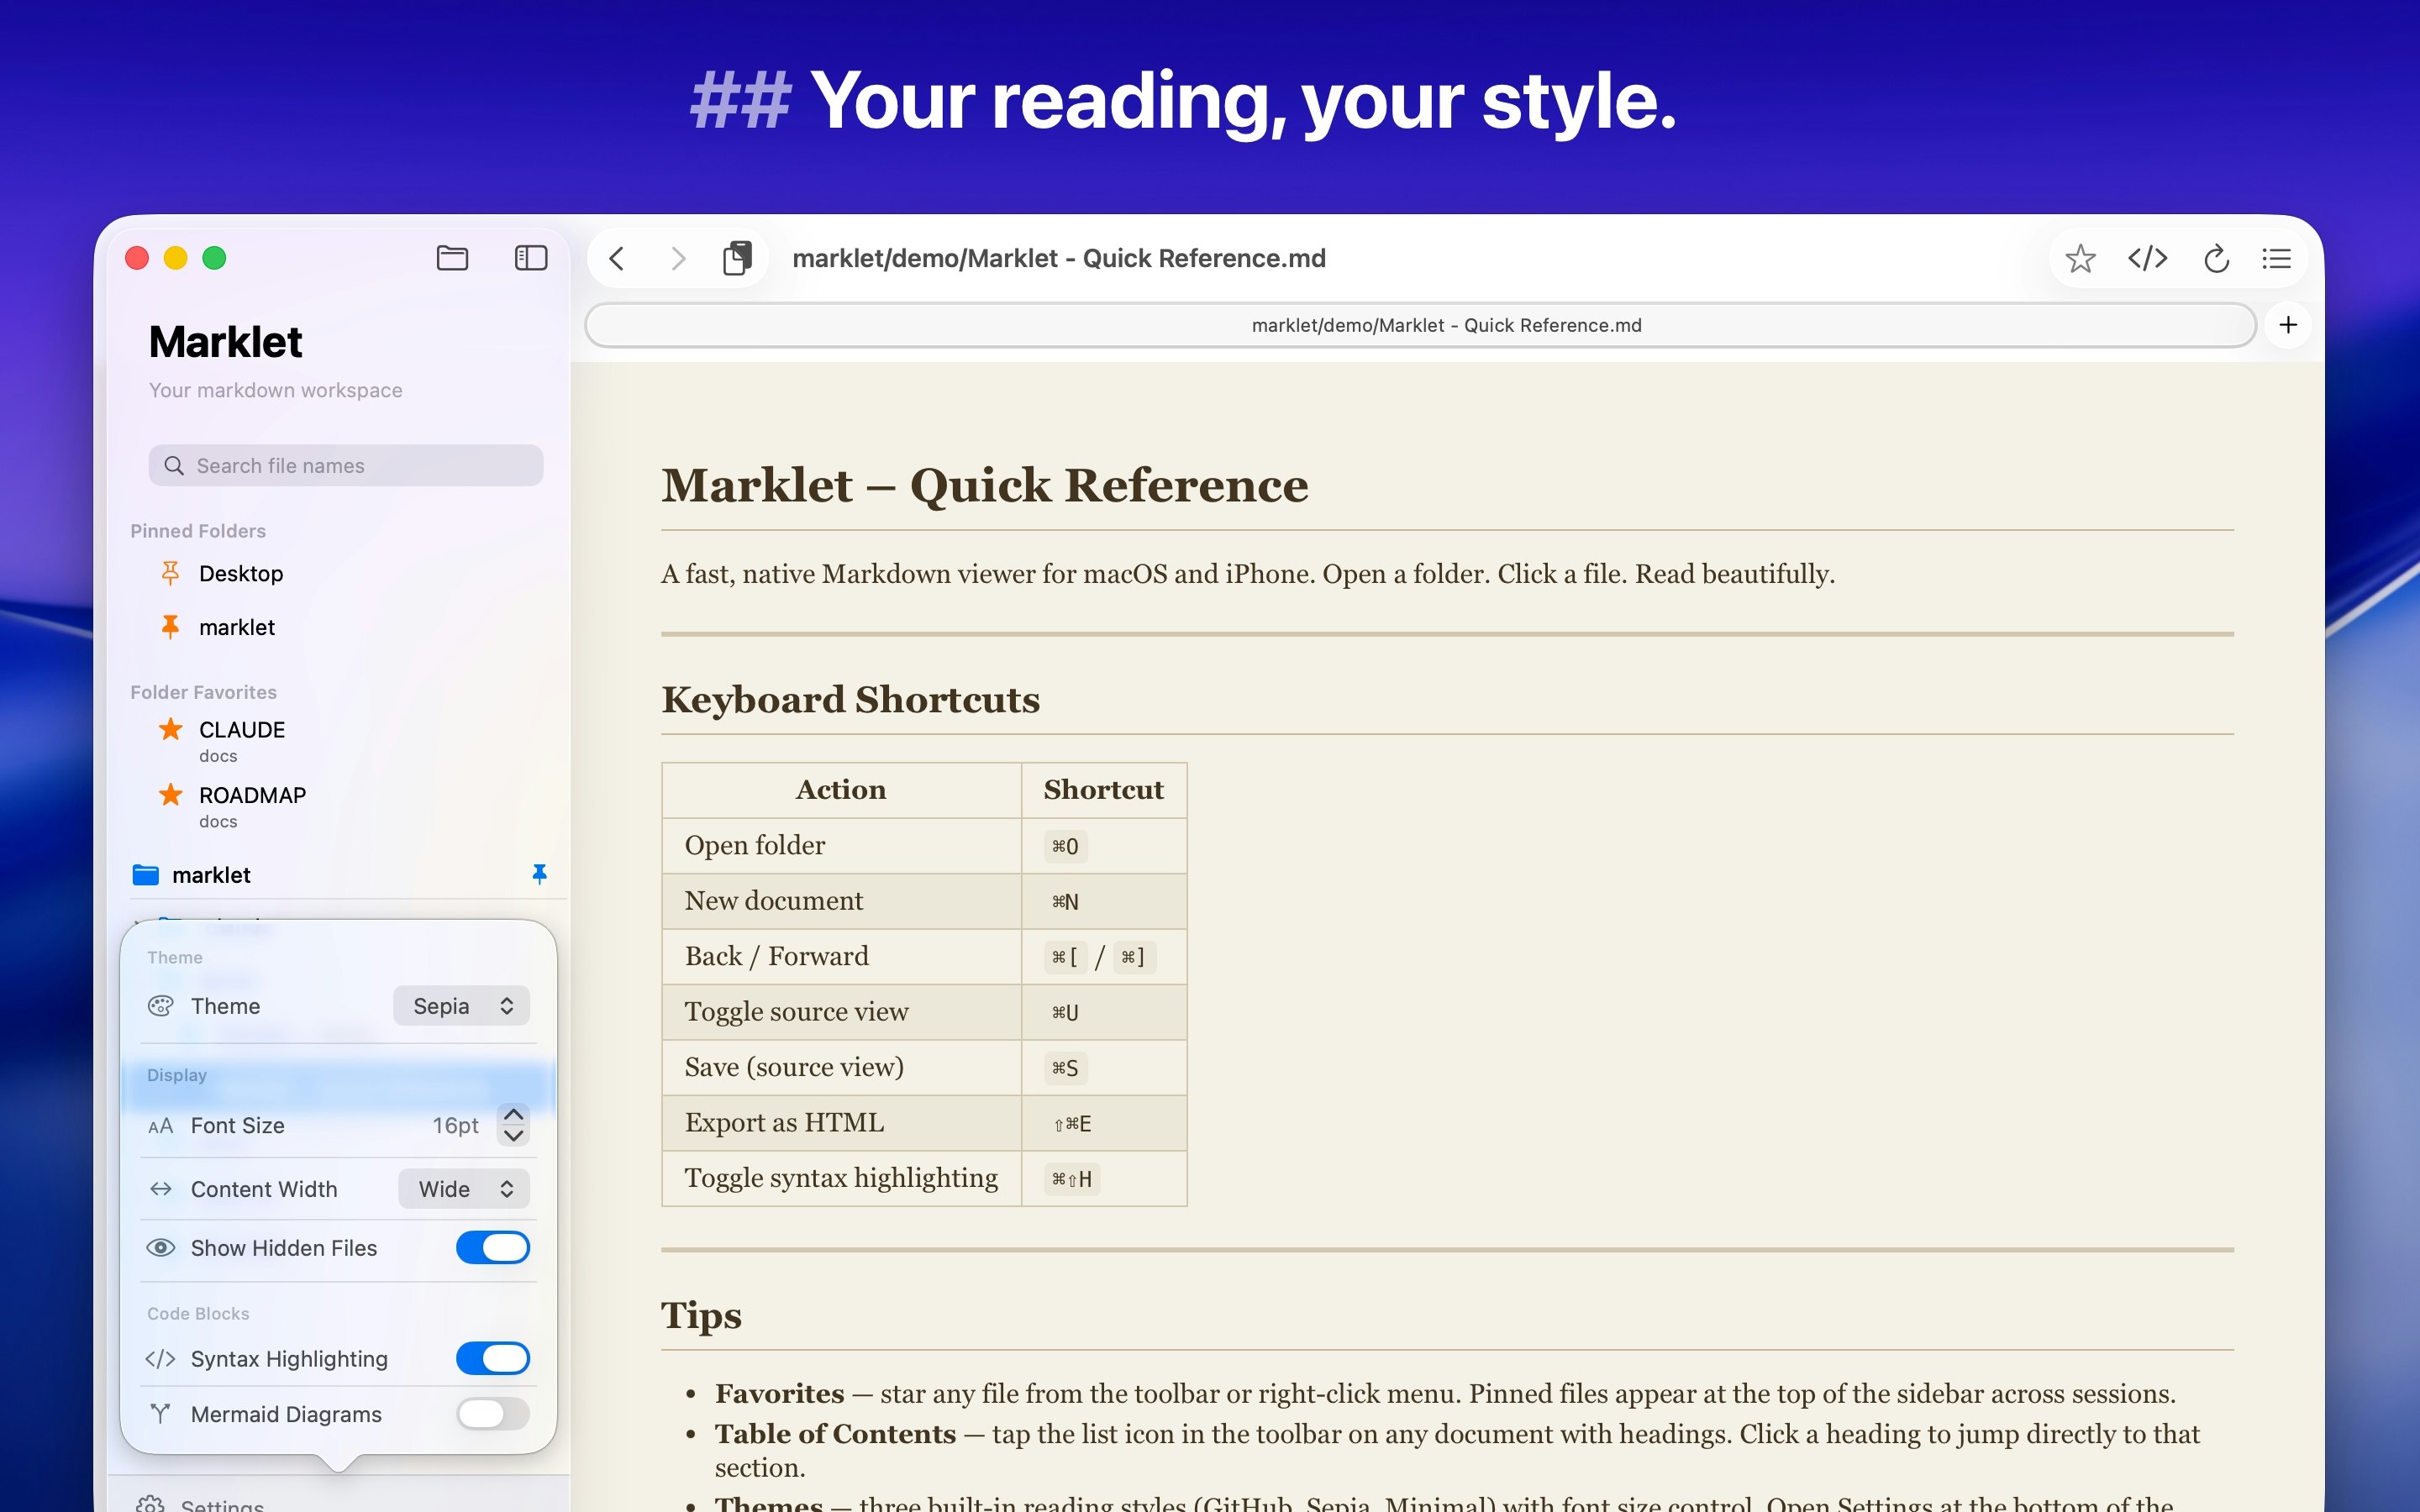Open the CLAUDE favorite file
2420x1512 pixels.
click(242, 730)
